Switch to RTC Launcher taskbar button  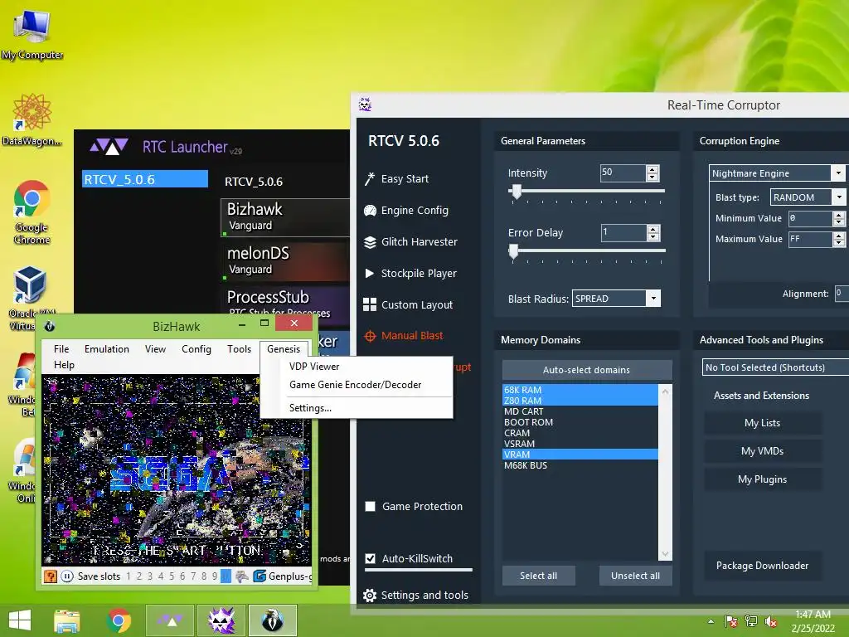point(170,620)
